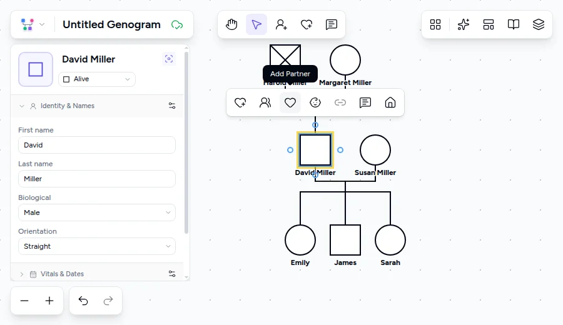
Task: Click the add relationship heart tool in top toolbar
Action: coord(307,24)
